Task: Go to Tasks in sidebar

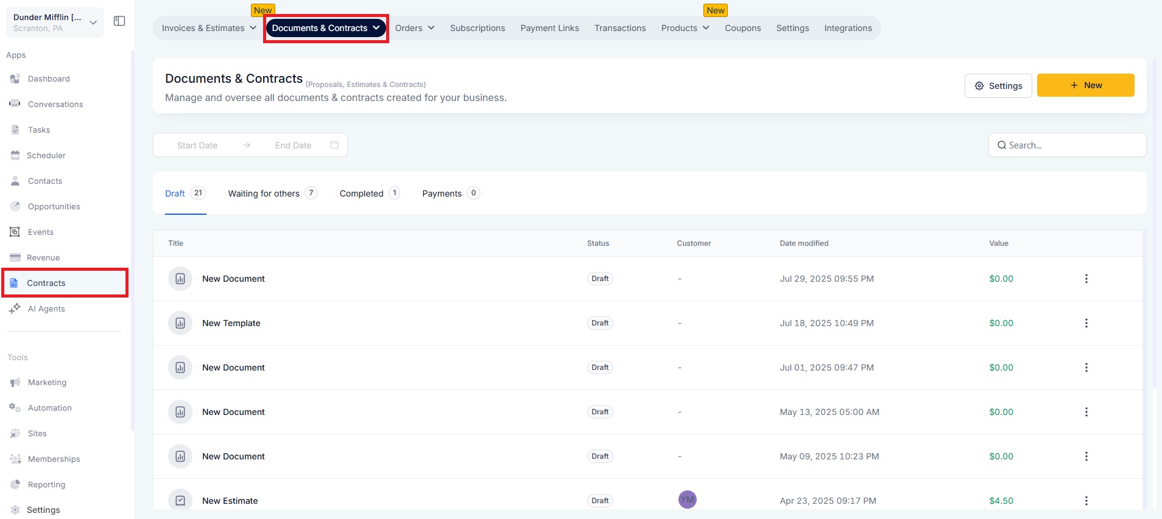Action: (x=39, y=130)
